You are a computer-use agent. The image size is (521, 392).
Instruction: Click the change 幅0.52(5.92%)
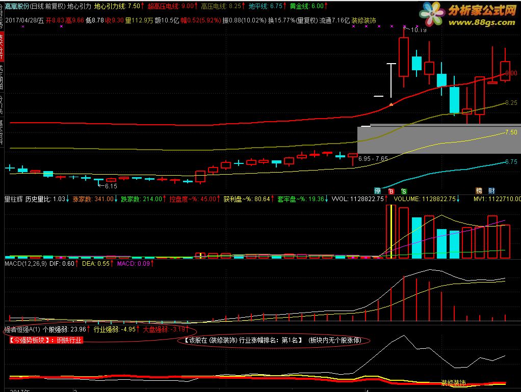point(201,20)
